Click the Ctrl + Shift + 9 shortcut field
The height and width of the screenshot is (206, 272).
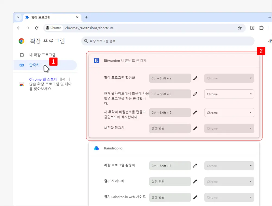170,113
